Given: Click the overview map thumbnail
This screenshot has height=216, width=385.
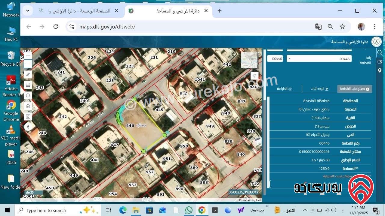Looking at the screenshot, I should tap(250, 60).
